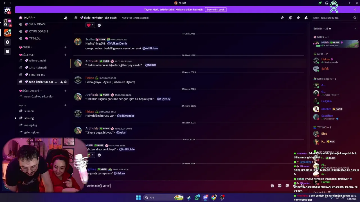Screen dimensions: 360x202
Task: Click the username Artificiale dated 28.03.2025
Action: 92,61
